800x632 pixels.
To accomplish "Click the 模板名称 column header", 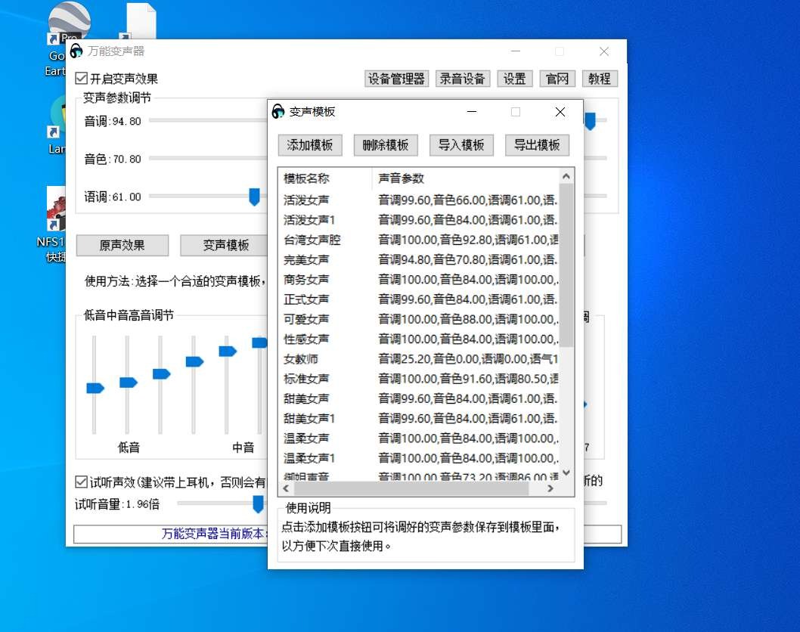I will [306, 178].
